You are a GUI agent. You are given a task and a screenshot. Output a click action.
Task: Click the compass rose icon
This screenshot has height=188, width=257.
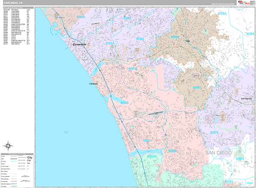point(8,146)
